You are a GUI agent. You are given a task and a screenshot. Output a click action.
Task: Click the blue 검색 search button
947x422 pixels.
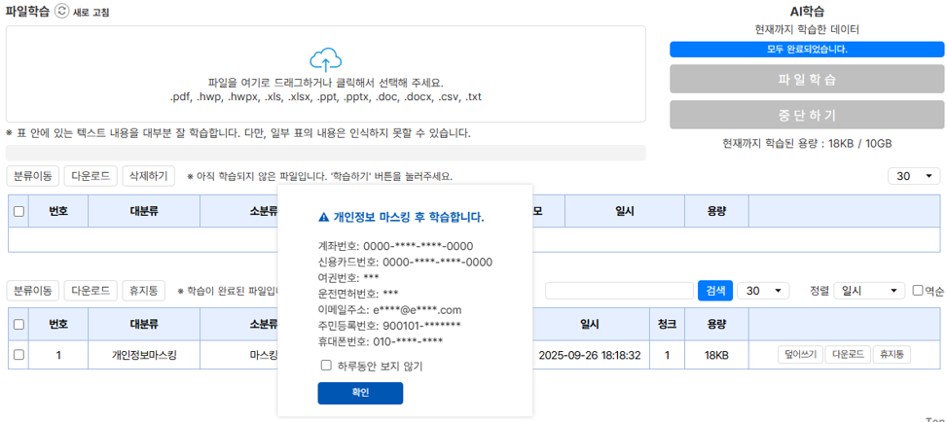(714, 291)
